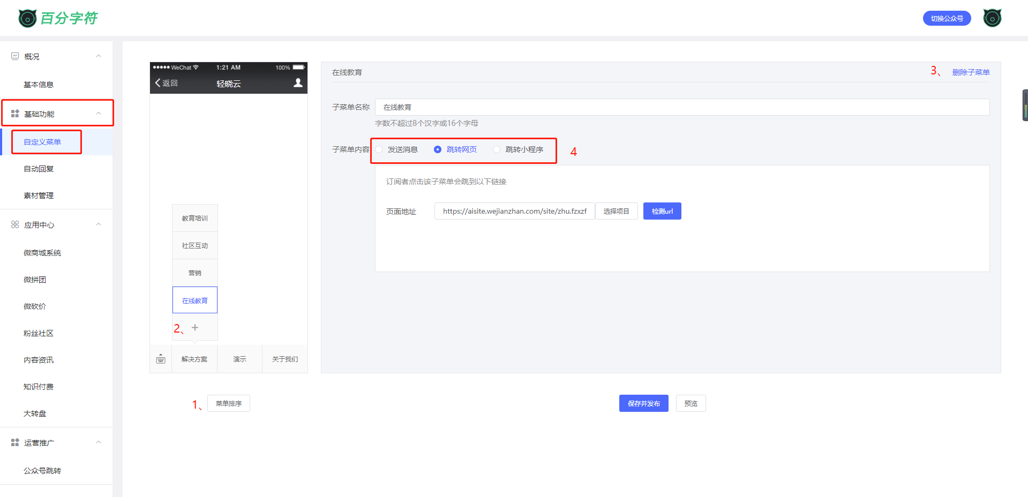
Task: Open 自动回复 in the sidebar
Action: pos(39,169)
